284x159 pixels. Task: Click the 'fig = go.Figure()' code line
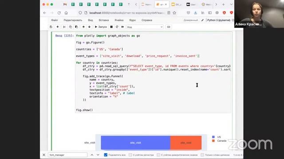click(x=90, y=42)
